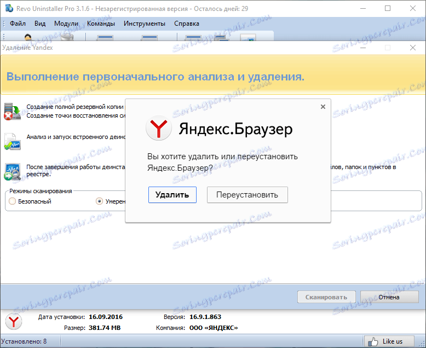Viewport: 426px width, 348px height.
Task: Click the Установлено: 8 status text
Action: 24,341
